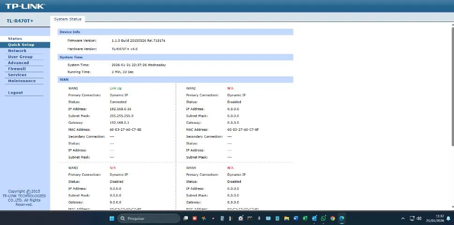
Task: Click WAN3 Disabled status value
Action: coord(116,181)
